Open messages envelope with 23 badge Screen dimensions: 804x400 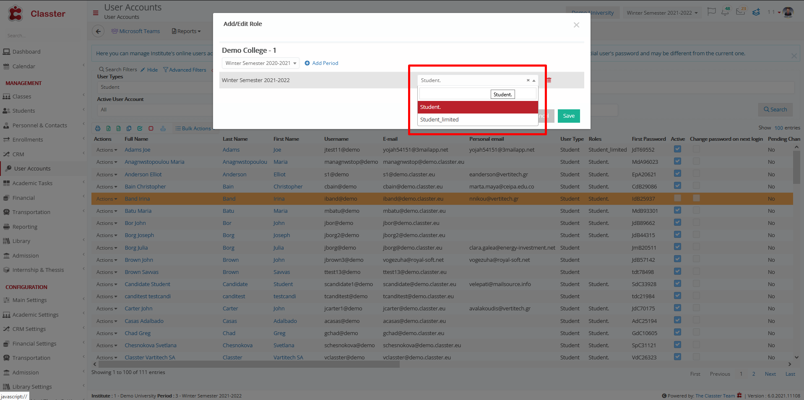(741, 12)
